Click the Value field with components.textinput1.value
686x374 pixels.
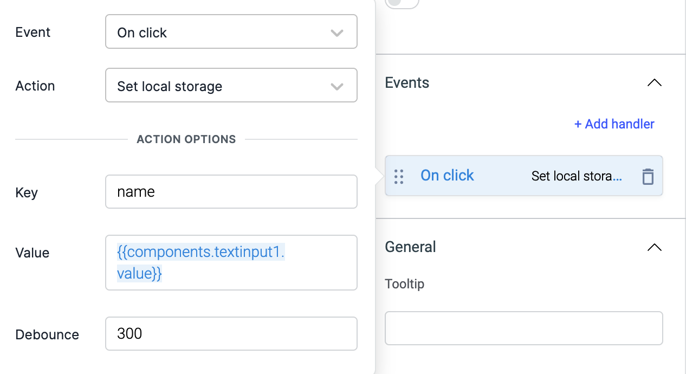click(231, 263)
